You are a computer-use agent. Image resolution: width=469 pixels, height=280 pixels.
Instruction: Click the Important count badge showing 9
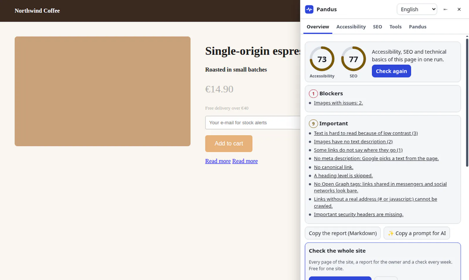[x=313, y=124]
